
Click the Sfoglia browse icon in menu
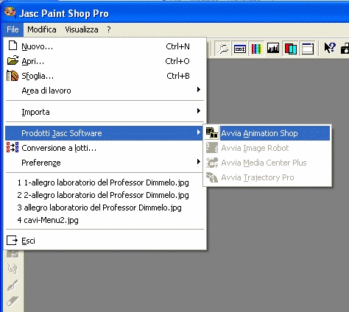[x=13, y=76]
